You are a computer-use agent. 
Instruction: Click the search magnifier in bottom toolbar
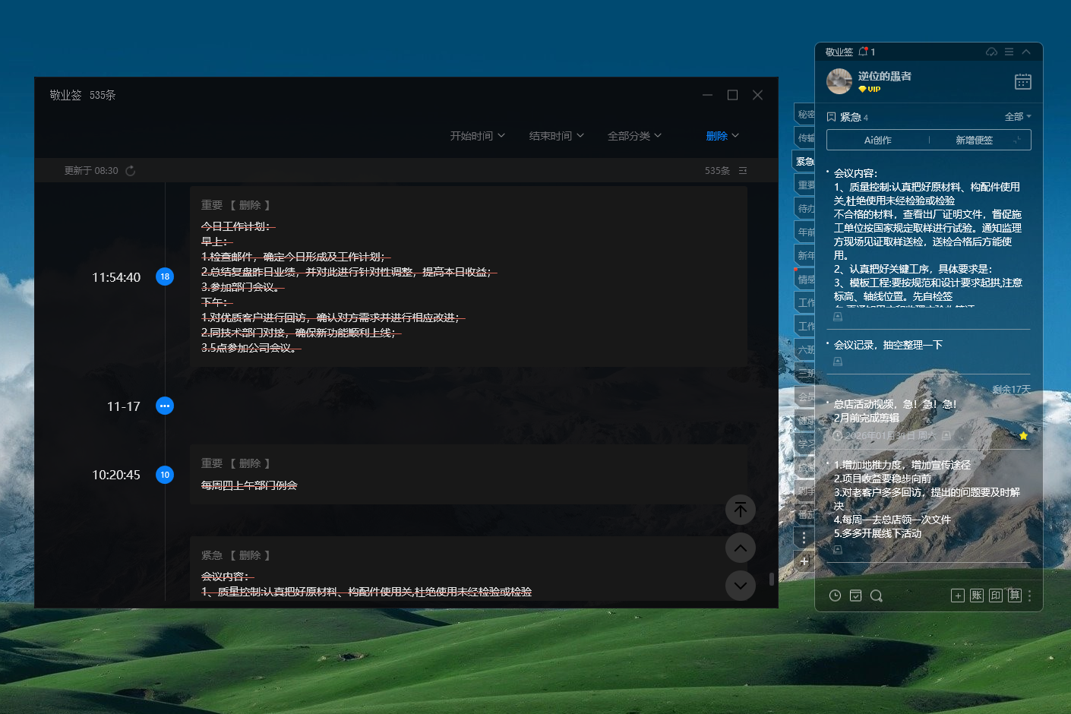876,596
